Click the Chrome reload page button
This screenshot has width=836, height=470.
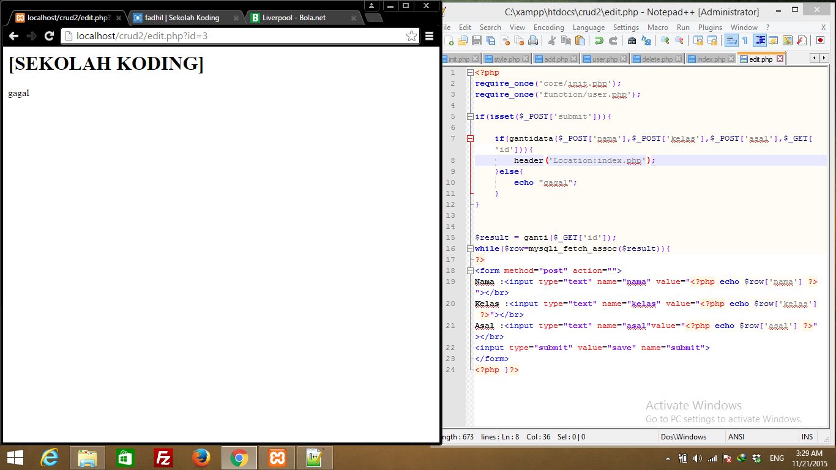[49, 36]
